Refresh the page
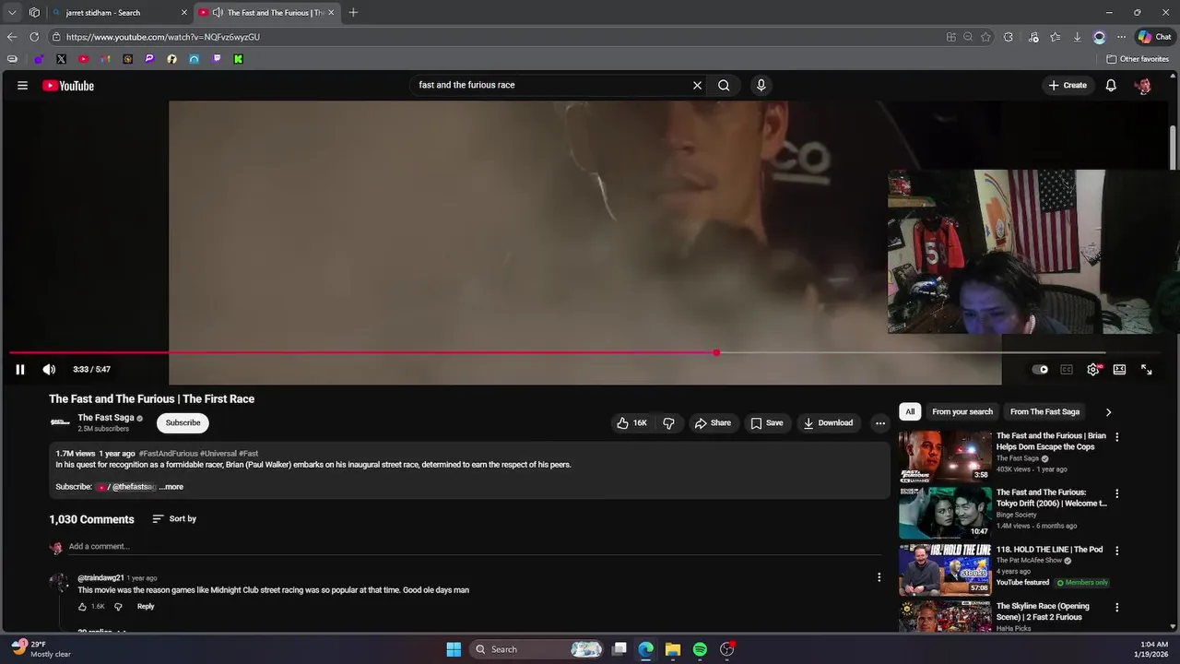This screenshot has width=1180, height=664. [x=34, y=37]
